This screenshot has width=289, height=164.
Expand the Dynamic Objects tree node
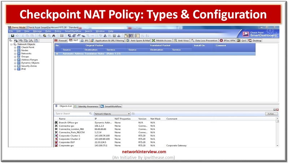[15, 63]
